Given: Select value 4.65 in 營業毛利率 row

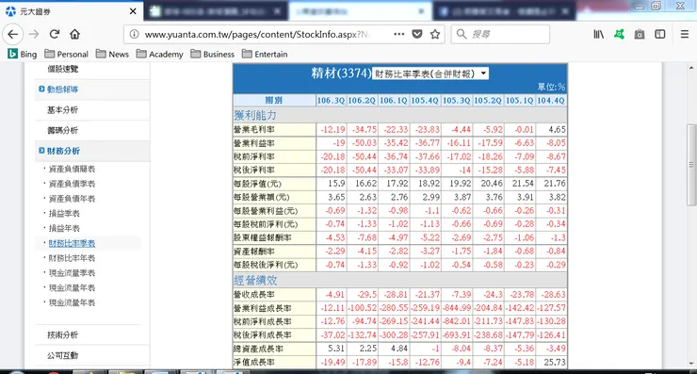Looking at the screenshot, I should point(557,129).
